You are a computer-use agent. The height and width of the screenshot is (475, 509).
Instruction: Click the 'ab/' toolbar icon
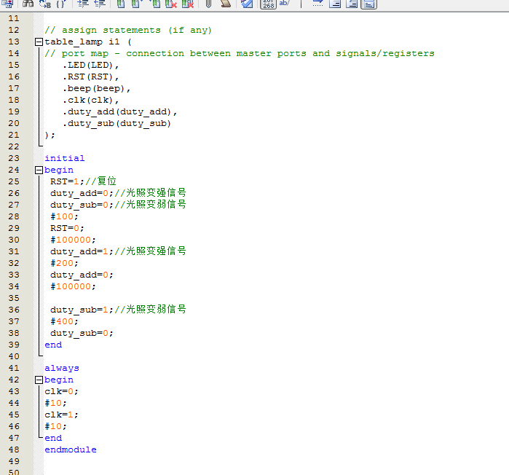coord(284,3)
